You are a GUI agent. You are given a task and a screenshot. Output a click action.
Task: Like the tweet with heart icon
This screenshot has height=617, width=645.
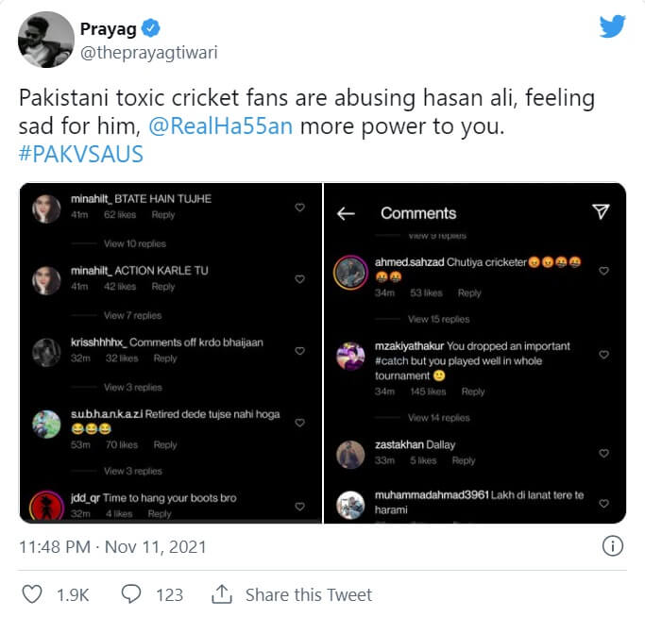point(33,594)
